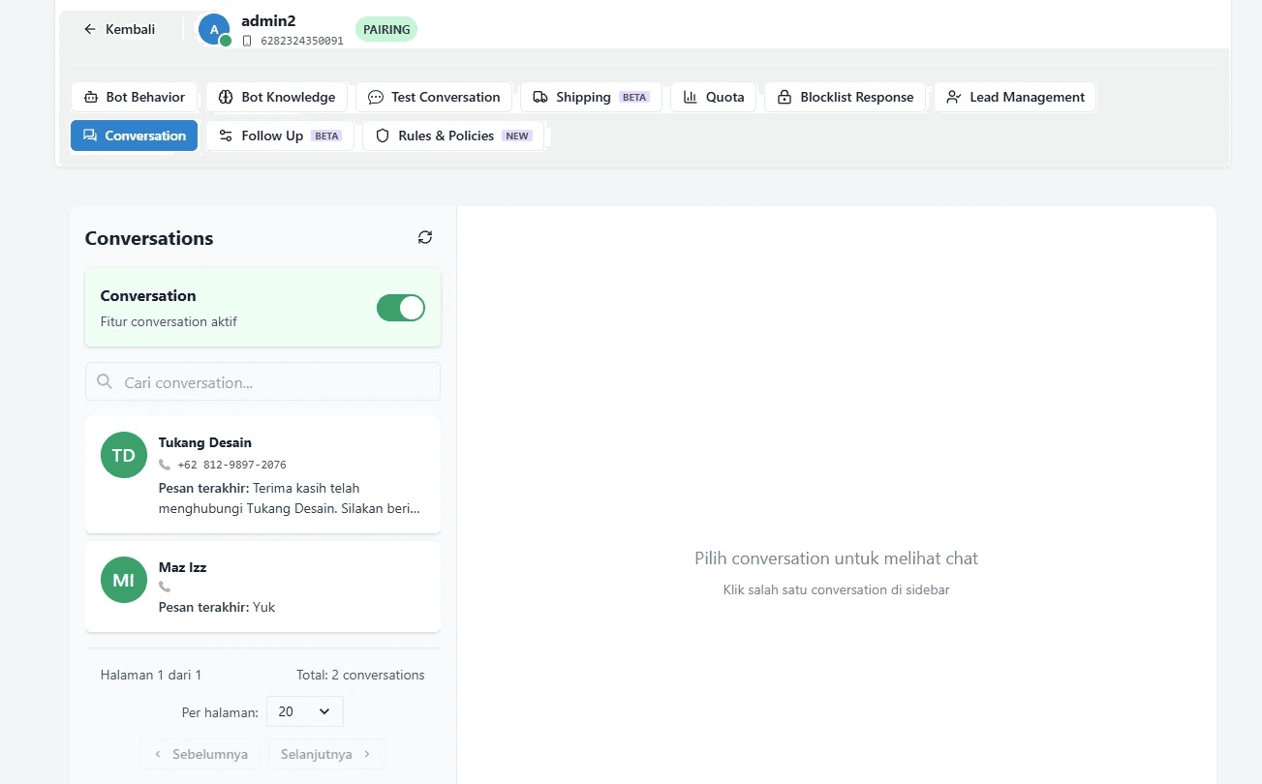Click the Selanjutnya pagination button
Viewport: 1262px width, 784px height.
point(326,754)
